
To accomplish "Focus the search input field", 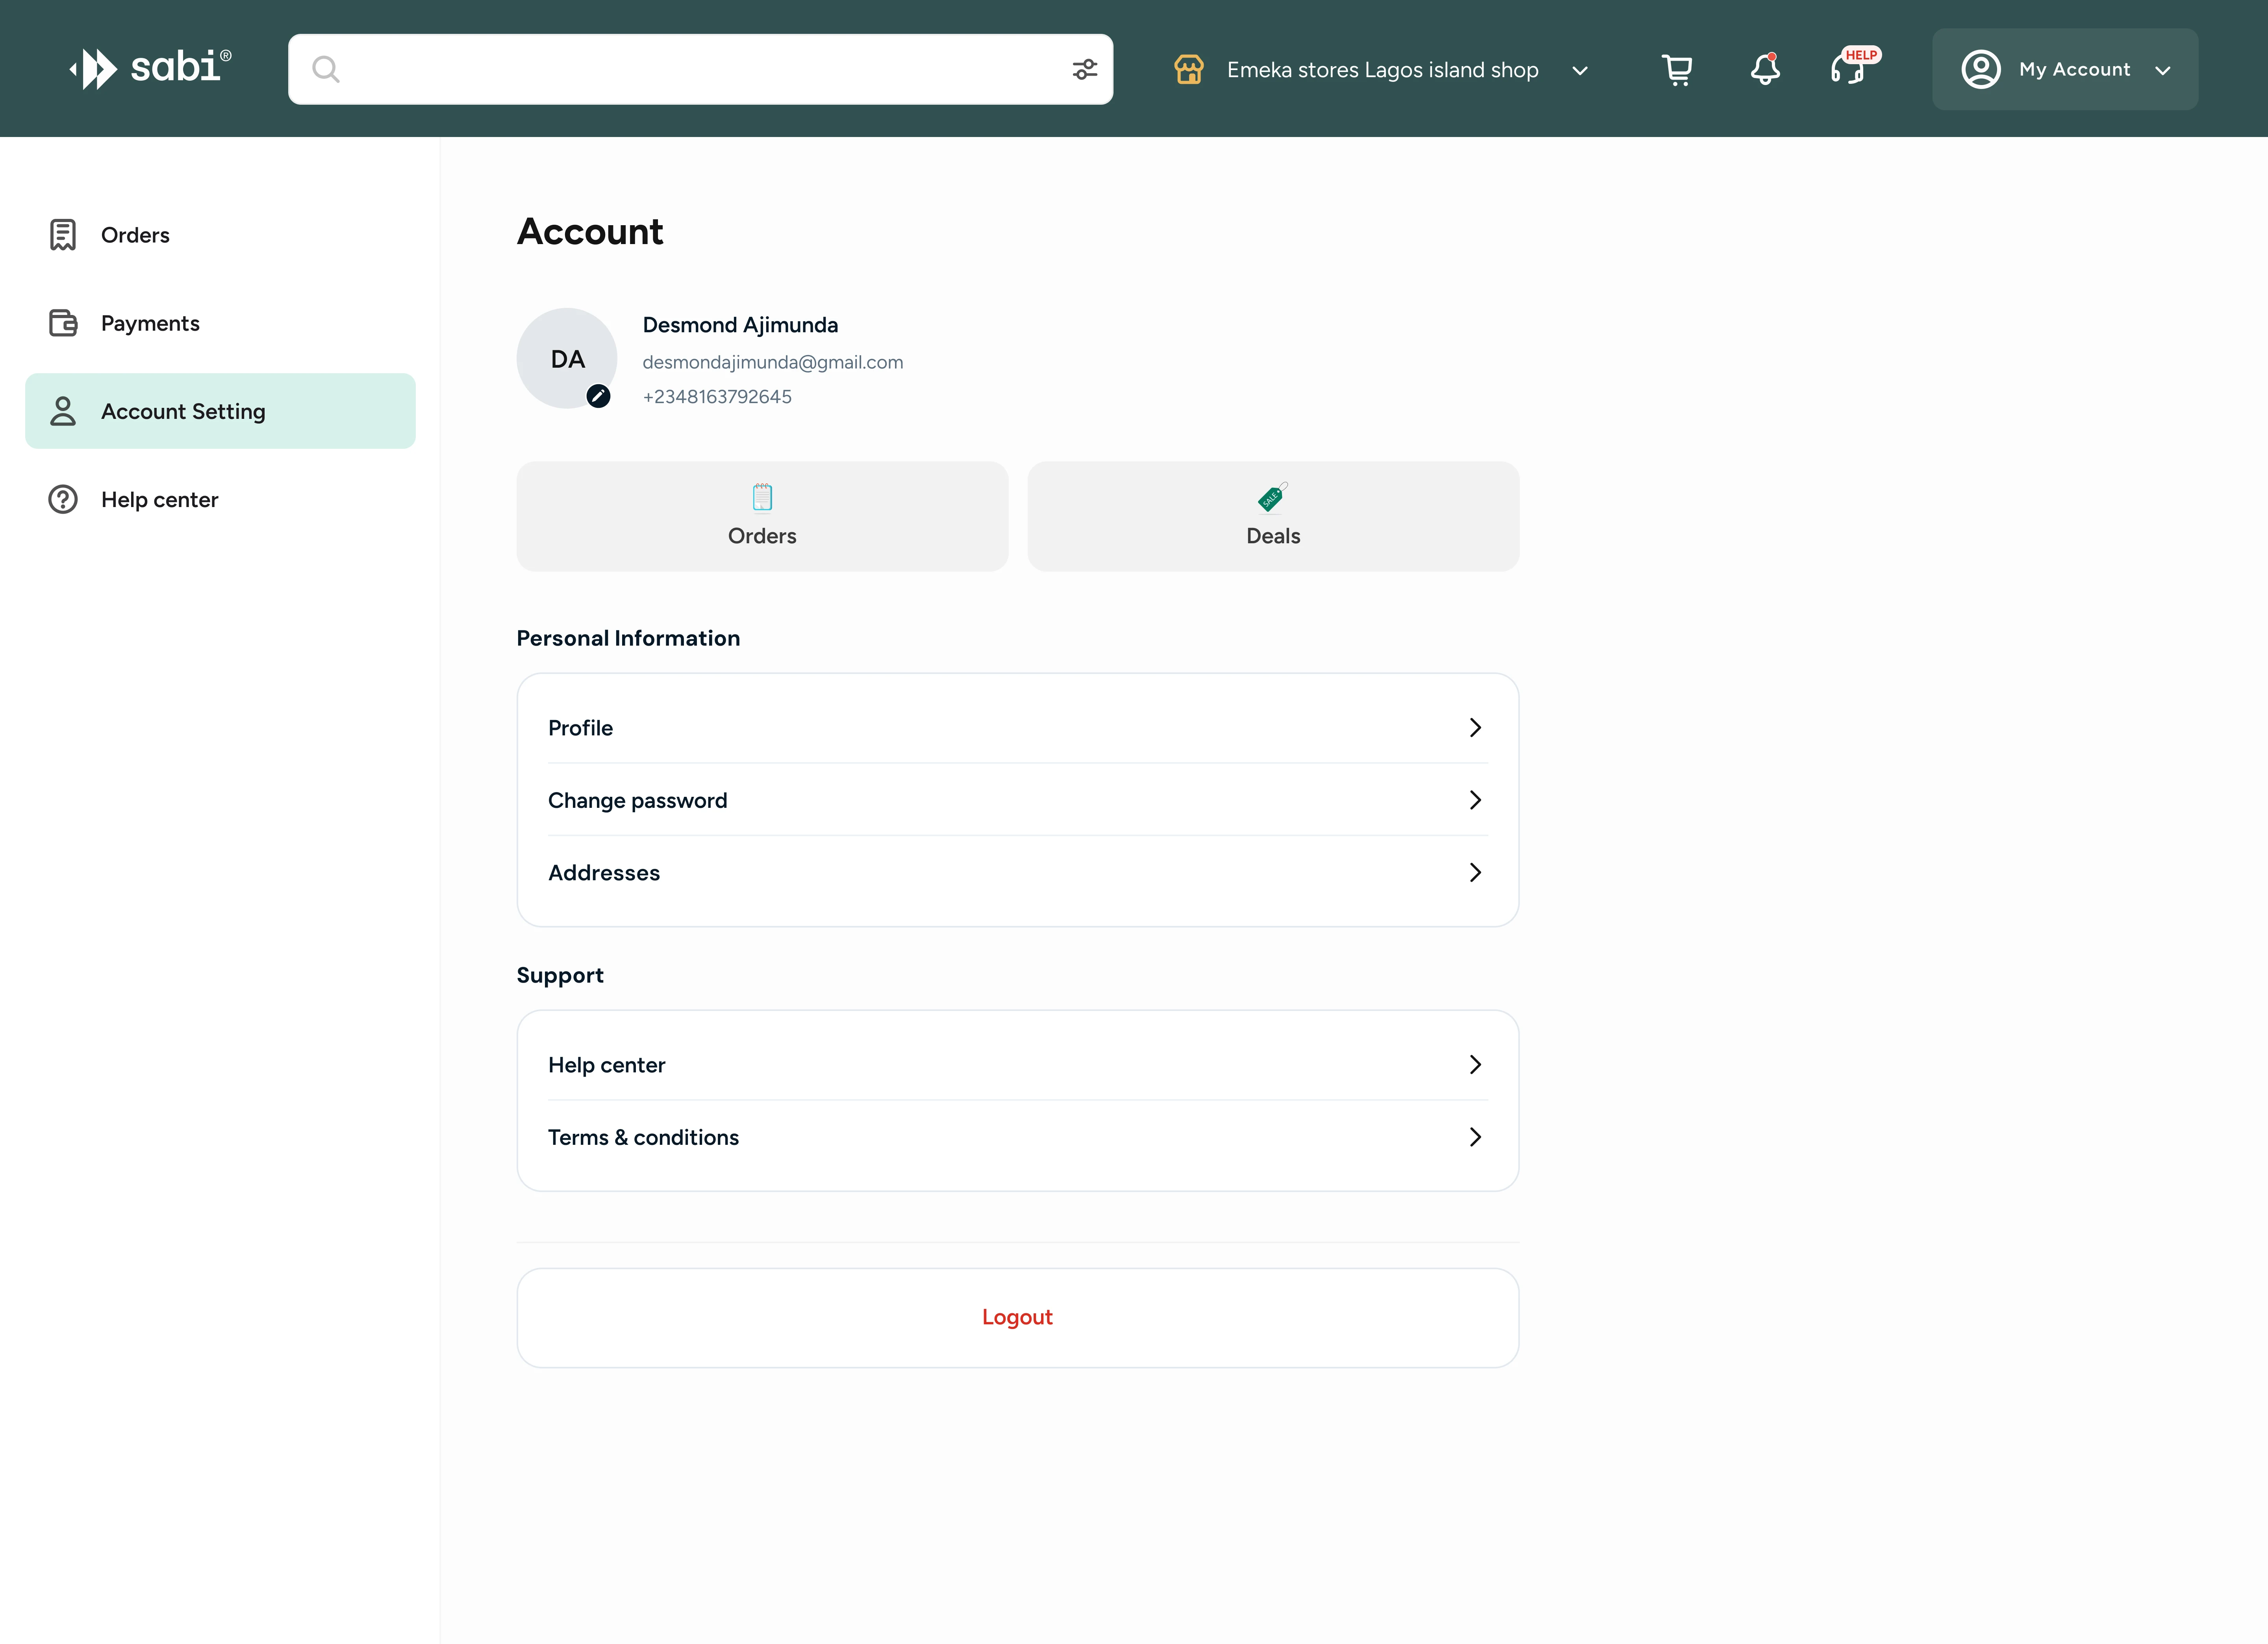I will pos(700,69).
